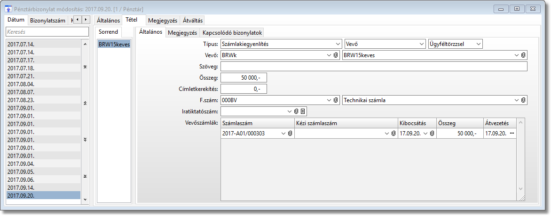Open the Megjegyzés sub-tab beside Kapcsolódó bizonylatok
The width and height of the screenshot is (551, 216).
point(182,33)
